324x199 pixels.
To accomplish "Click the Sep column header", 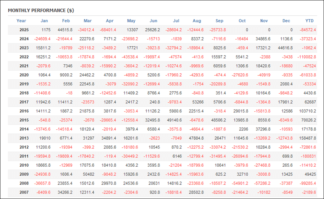I will point(219,21).
